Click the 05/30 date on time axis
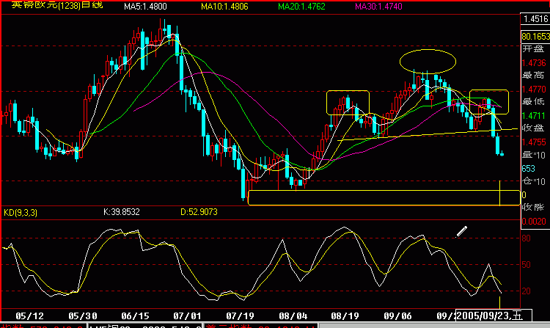The image size is (550, 328). click(83, 316)
